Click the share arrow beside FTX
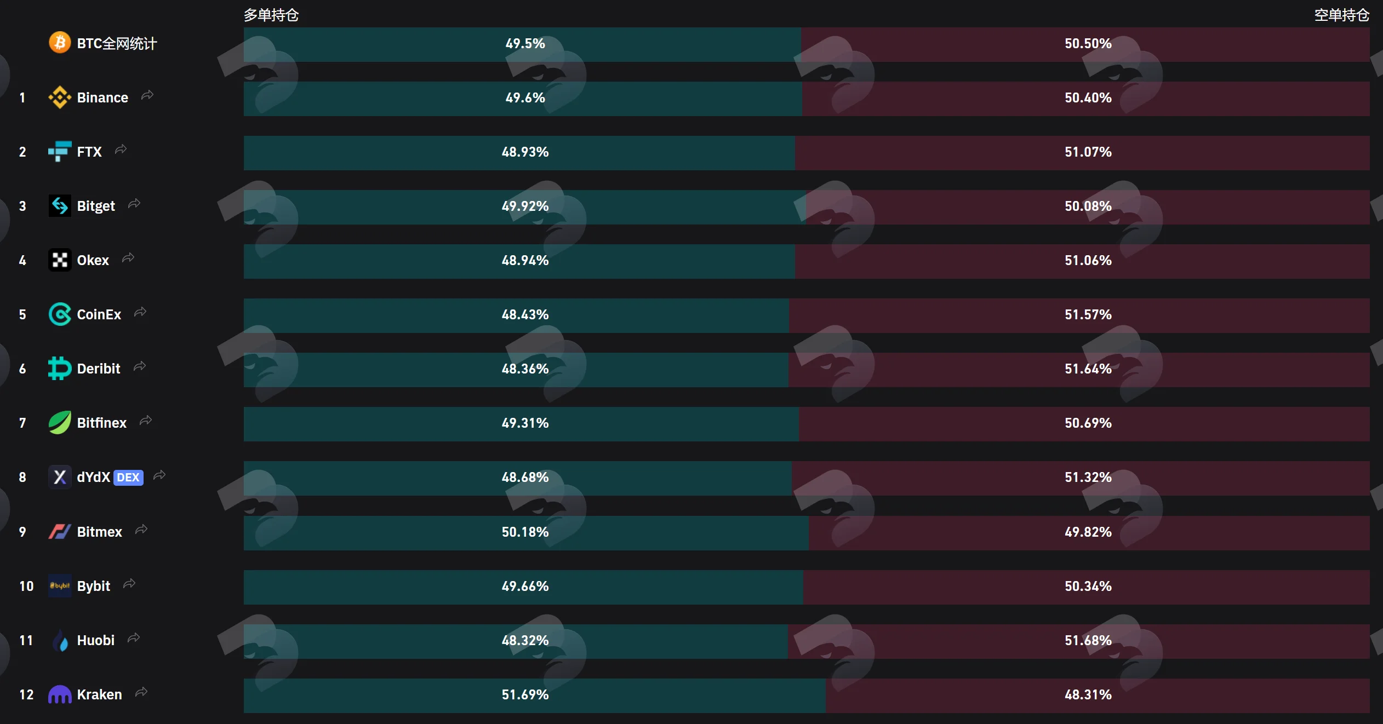1383x724 pixels. [x=121, y=150]
